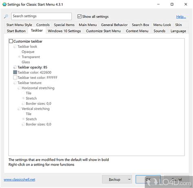The height and width of the screenshot is (188, 193).
Task: Select the Opaque taskbar look option
Action: tap(28, 52)
